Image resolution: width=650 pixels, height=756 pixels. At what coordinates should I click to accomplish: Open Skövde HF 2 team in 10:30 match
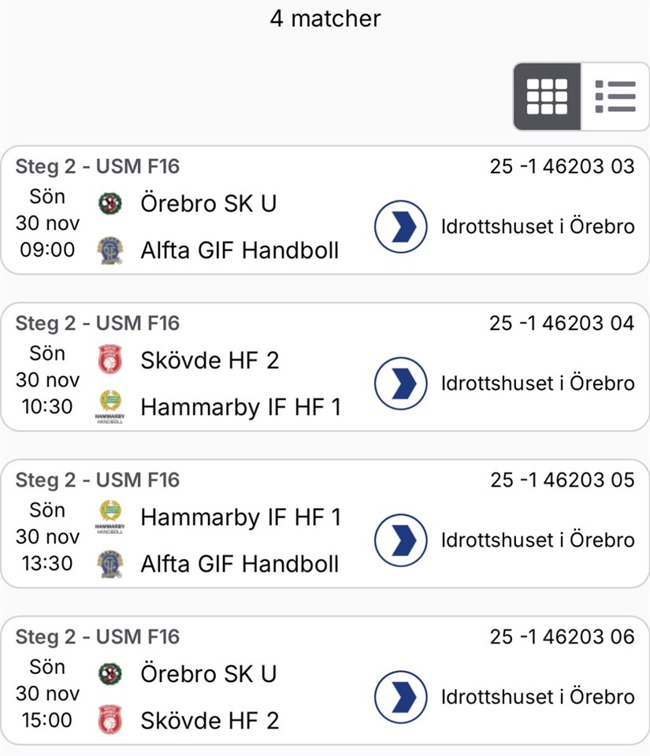(210, 361)
